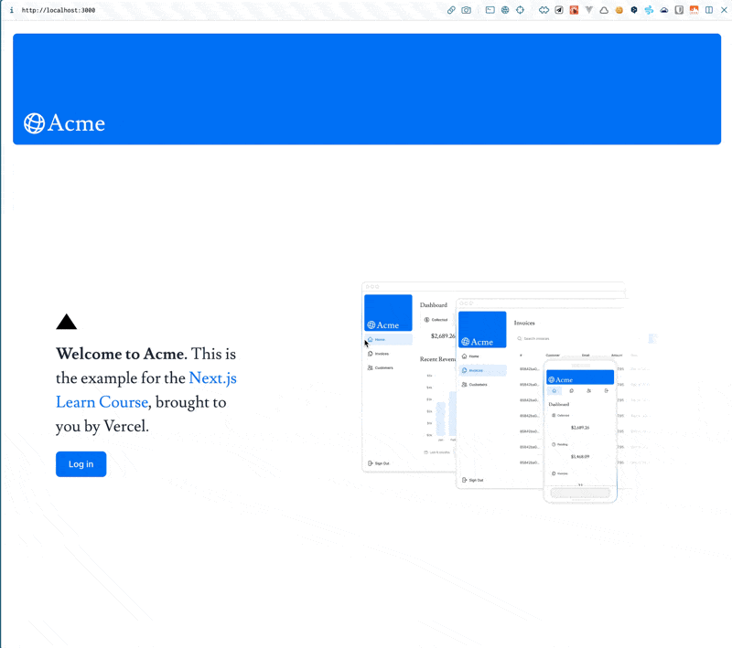Image resolution: width=732 pixels, height=648 pixels.
Task: Open the grey square badge extension icon
Action: 679,10
